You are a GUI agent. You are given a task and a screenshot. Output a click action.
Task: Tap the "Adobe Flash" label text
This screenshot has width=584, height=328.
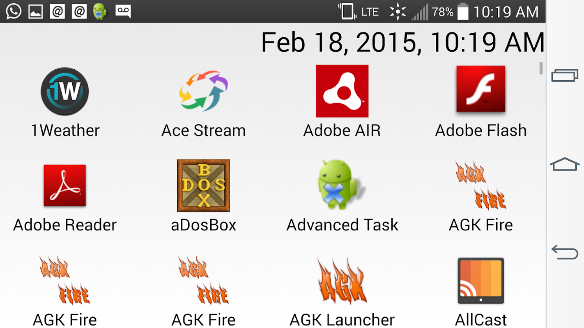pos(481,130)
